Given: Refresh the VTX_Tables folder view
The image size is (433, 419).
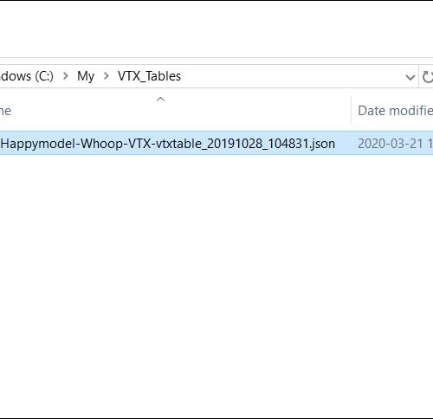Looking at the screenshot, I should click(427, 76).
